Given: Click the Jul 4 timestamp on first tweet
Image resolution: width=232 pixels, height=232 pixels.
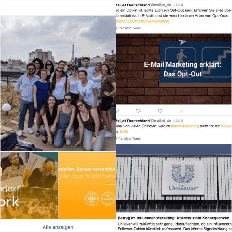Looking at the screenshot, I should [178, 5].
